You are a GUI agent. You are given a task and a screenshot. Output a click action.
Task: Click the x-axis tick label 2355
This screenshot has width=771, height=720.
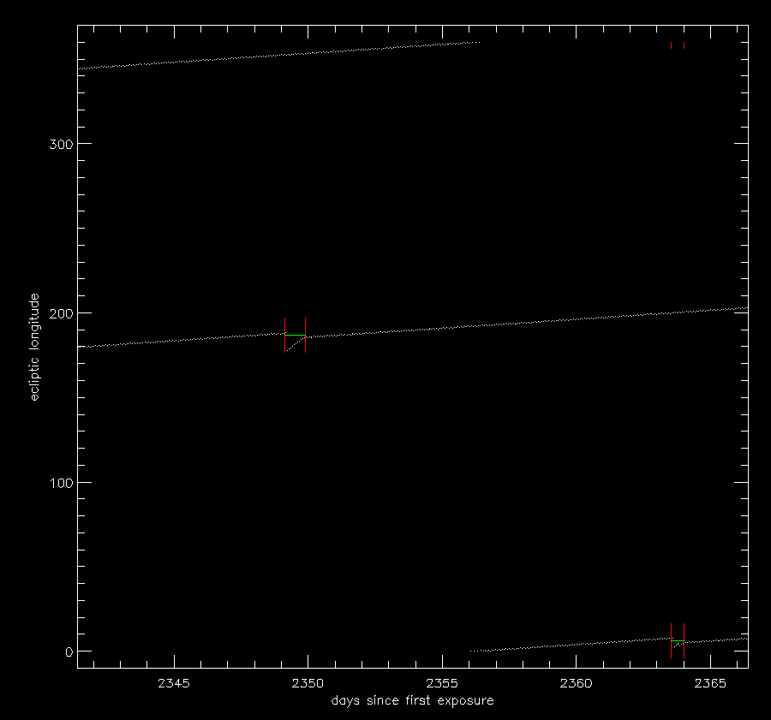442,683
